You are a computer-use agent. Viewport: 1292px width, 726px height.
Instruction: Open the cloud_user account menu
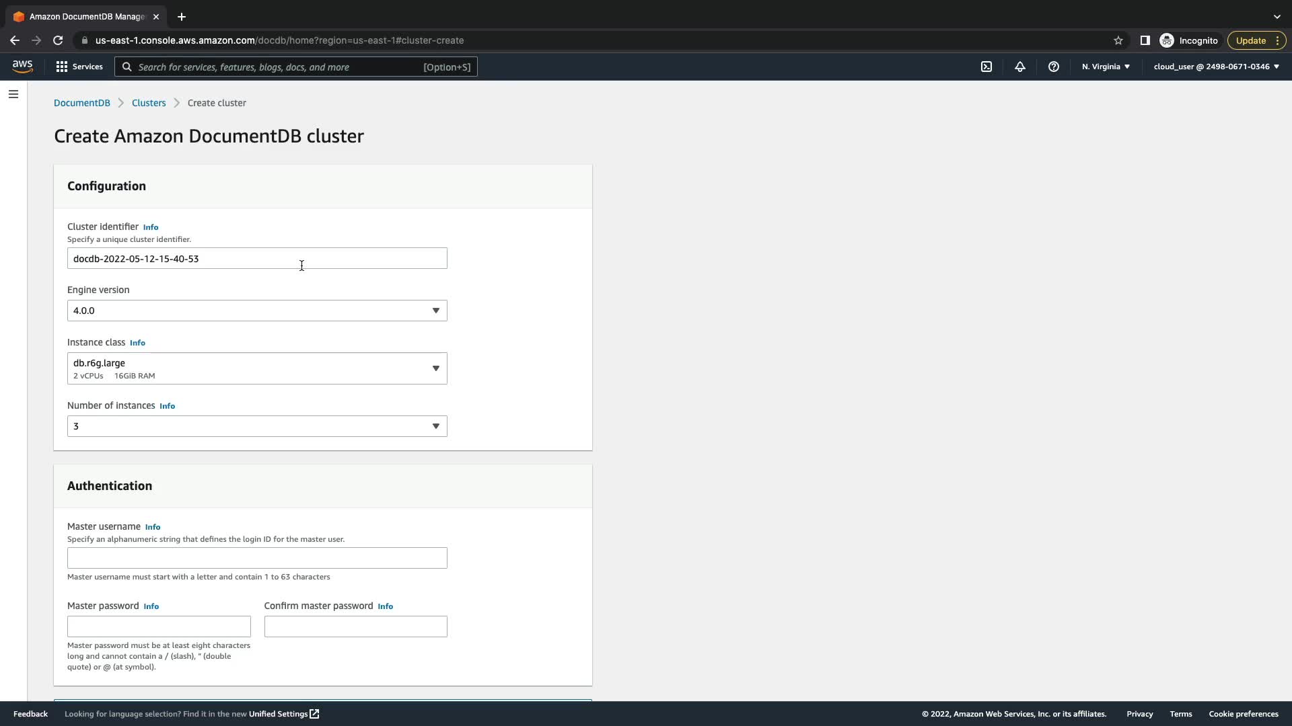1216,67
